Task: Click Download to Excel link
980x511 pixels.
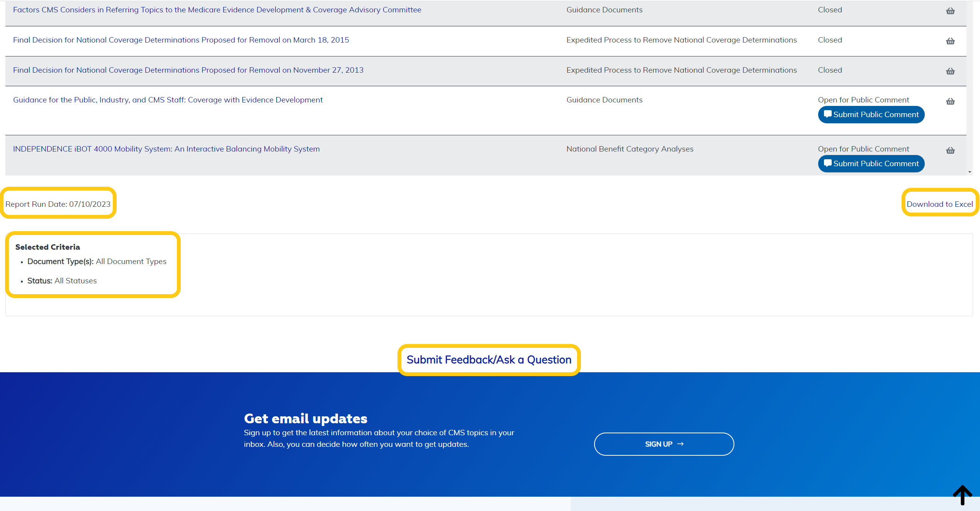Action: [939, 204]
